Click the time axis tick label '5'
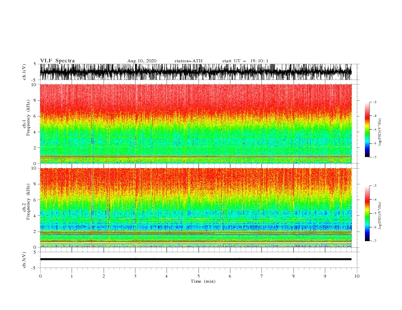The image size is (402, 310). coord(198,276)
